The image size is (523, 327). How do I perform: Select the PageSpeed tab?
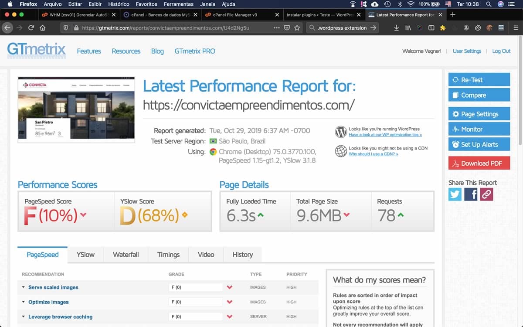tap(43, 255)
